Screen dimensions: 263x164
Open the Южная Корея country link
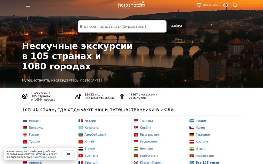[x=150, y=163]
